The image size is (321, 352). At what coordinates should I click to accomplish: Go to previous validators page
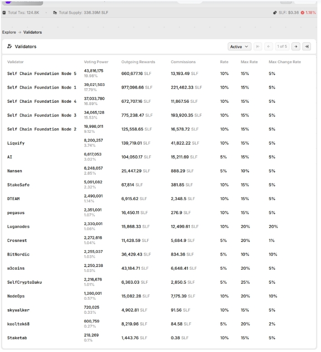click(x=268, y=46)
